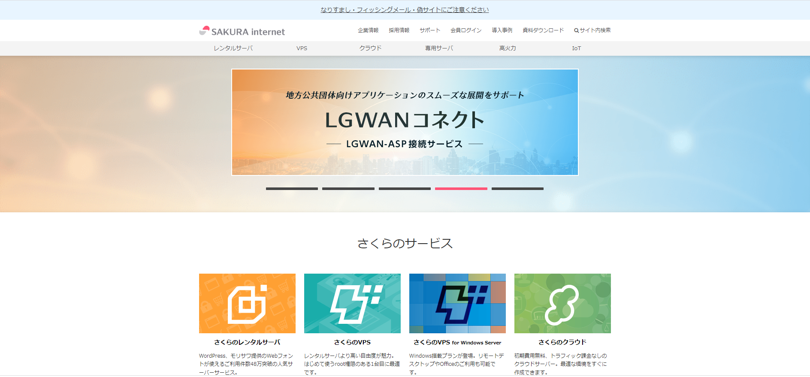Open the 高火力 navigation tab

click(x=508, y=48)
